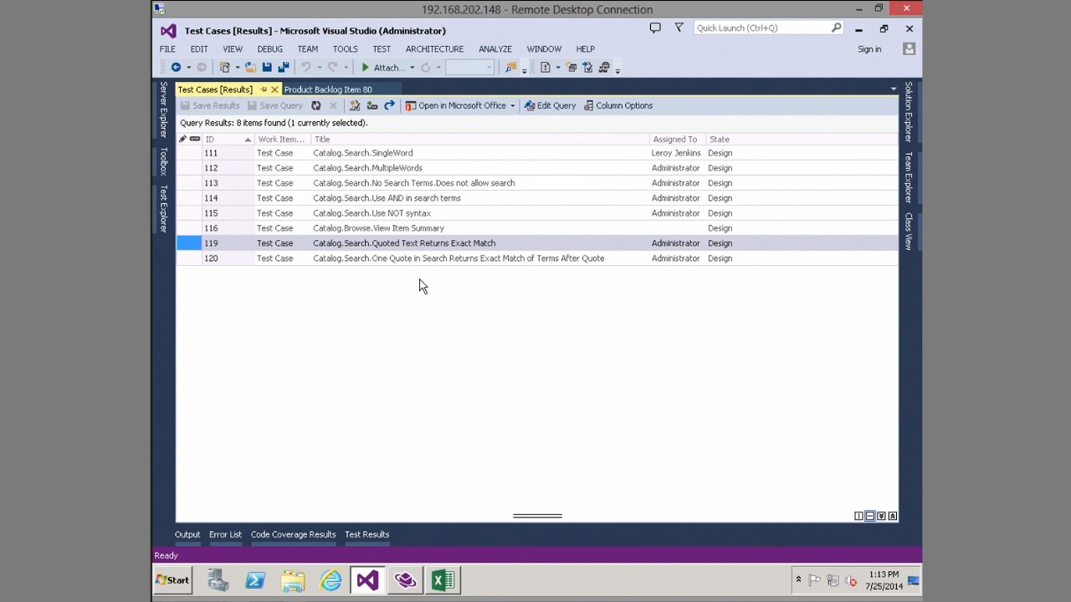Select row 120 One Quote in Search
This screenshot has width=1071, height=602.
click(536, 258)
